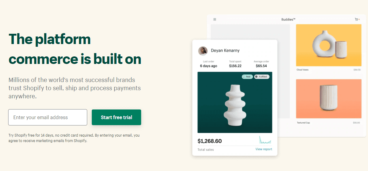
Task: Open the View report link
Action: pyautogui.click(x=264, y=149)
